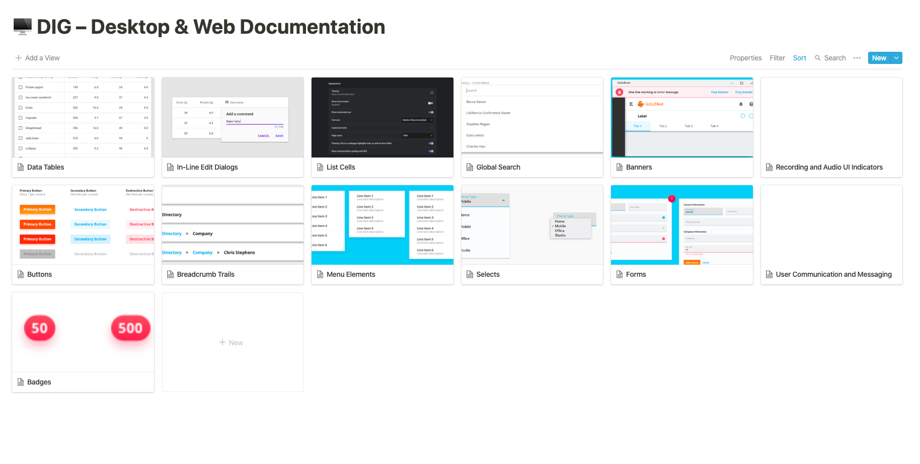Image resolution: width=920 pixels, height=464 pixels.
Task: Open the Properties menu
Action: [745, 58]
